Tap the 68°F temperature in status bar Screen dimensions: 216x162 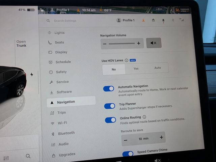pos(108,10)
